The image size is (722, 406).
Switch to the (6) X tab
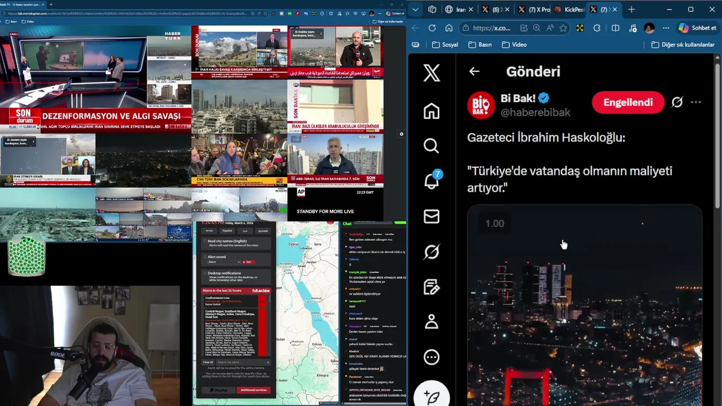click(x=496, y=10)
